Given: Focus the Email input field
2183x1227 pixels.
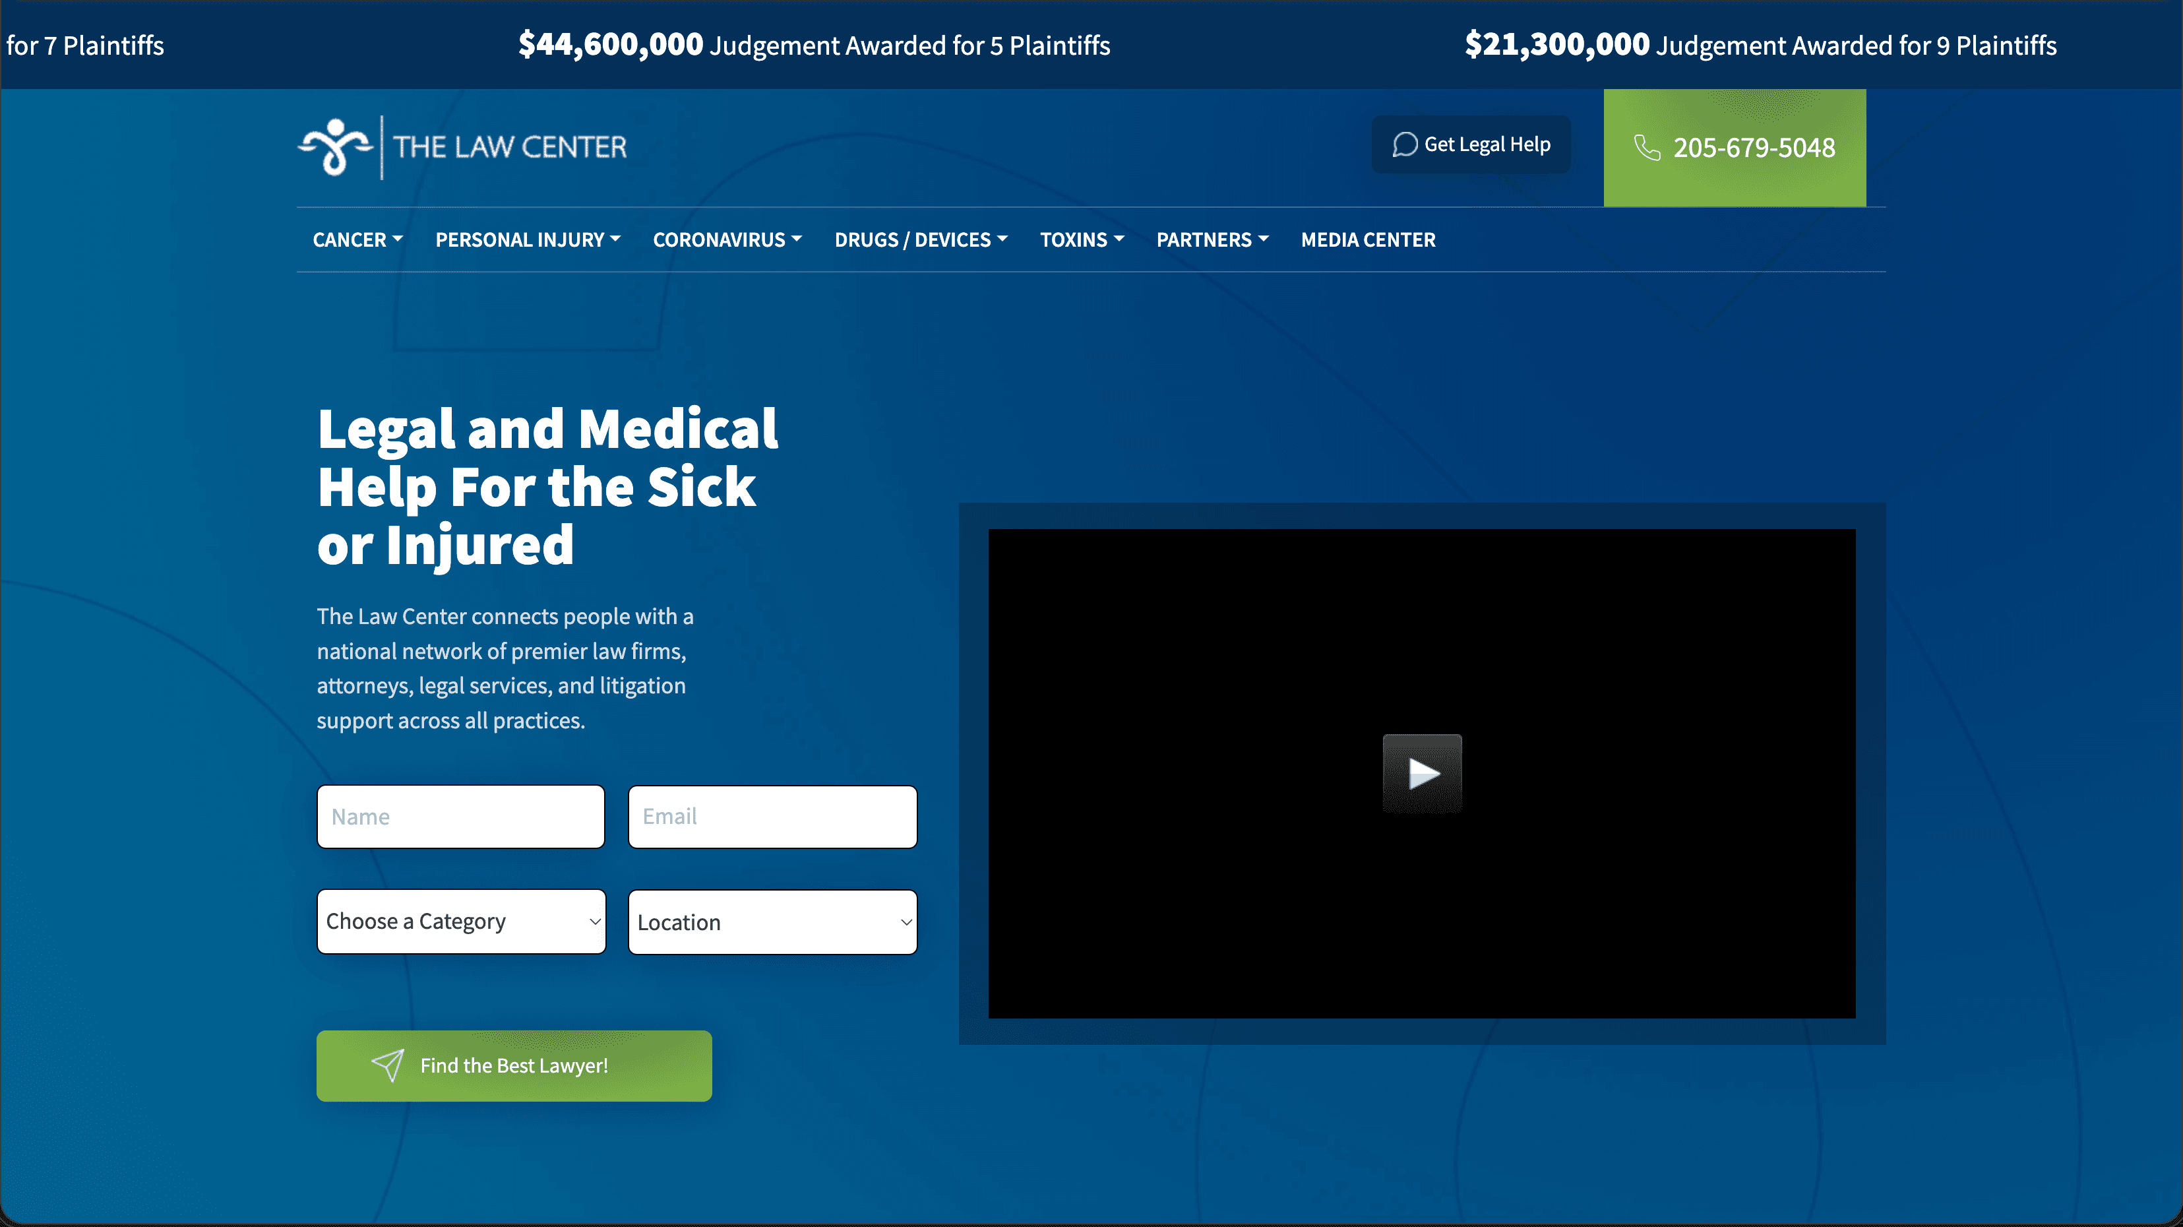Looking at the screenshot, I should pyautogui.click(x=773, y=817).
